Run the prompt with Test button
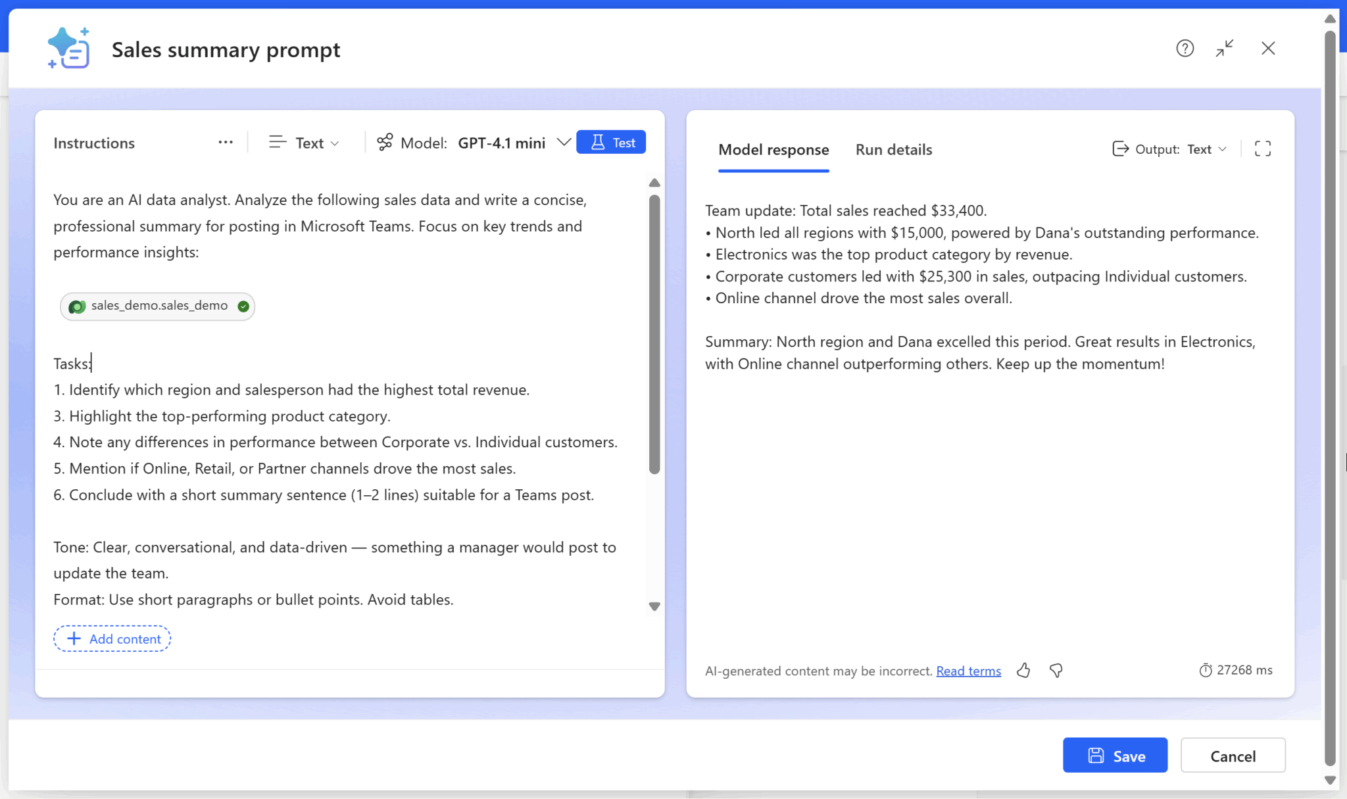 [610, 142]
